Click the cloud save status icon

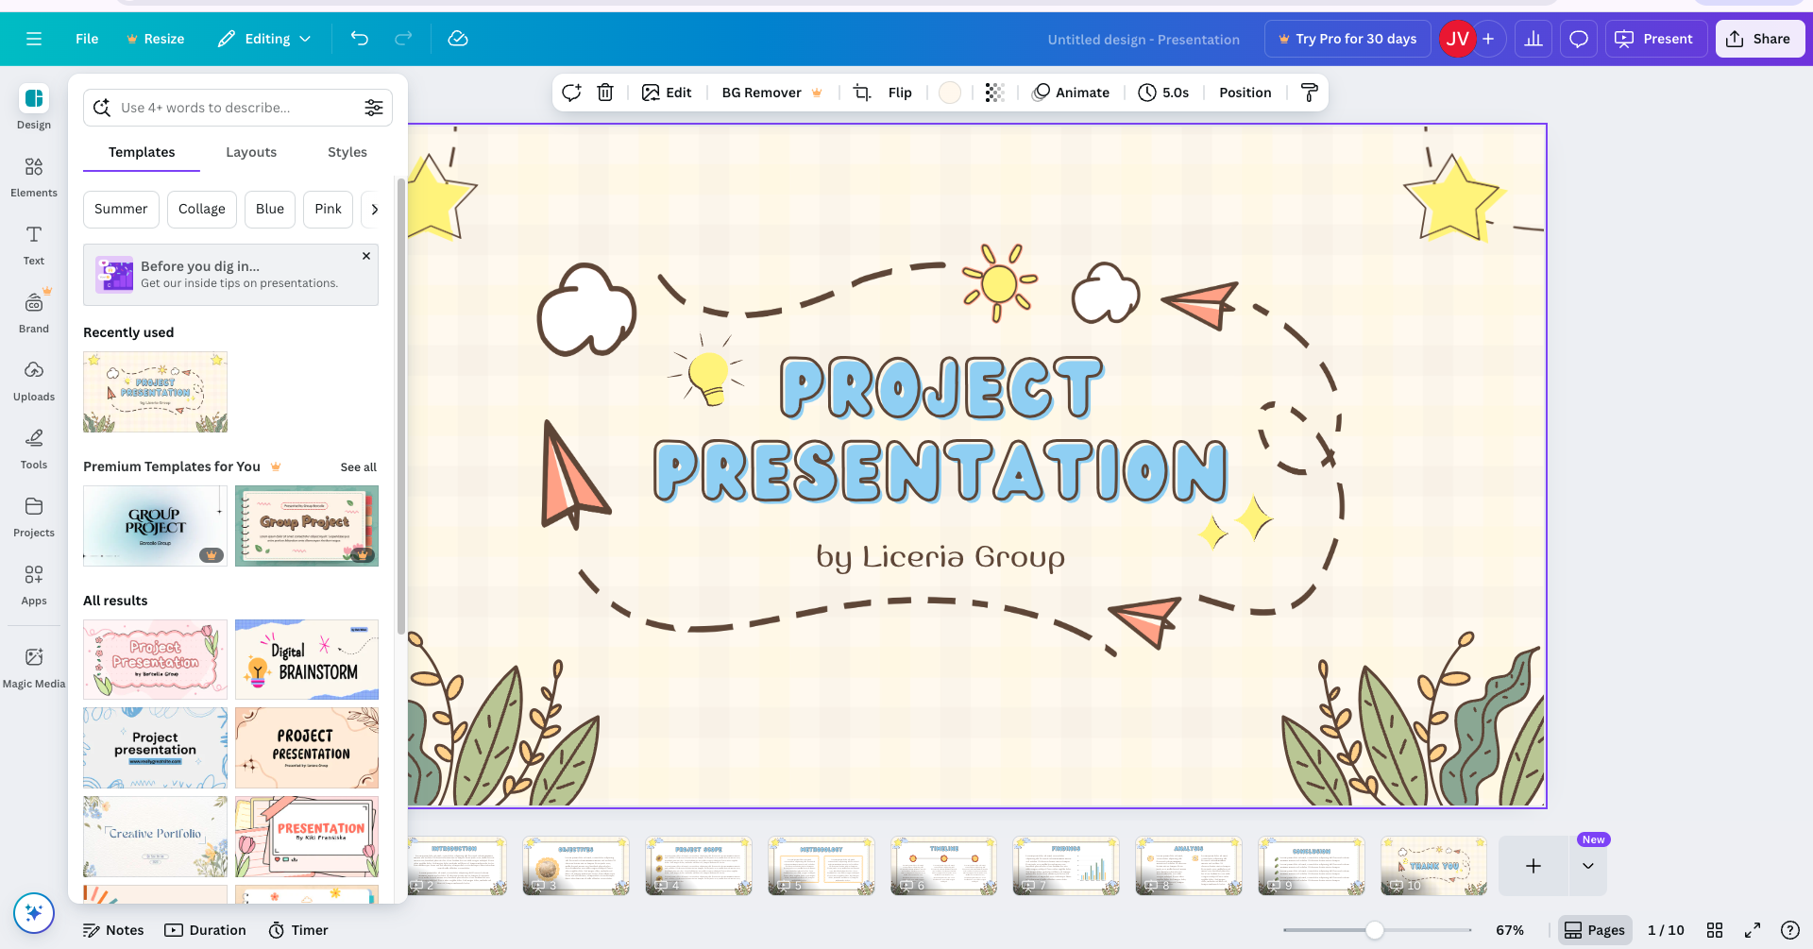coord(458,39)
